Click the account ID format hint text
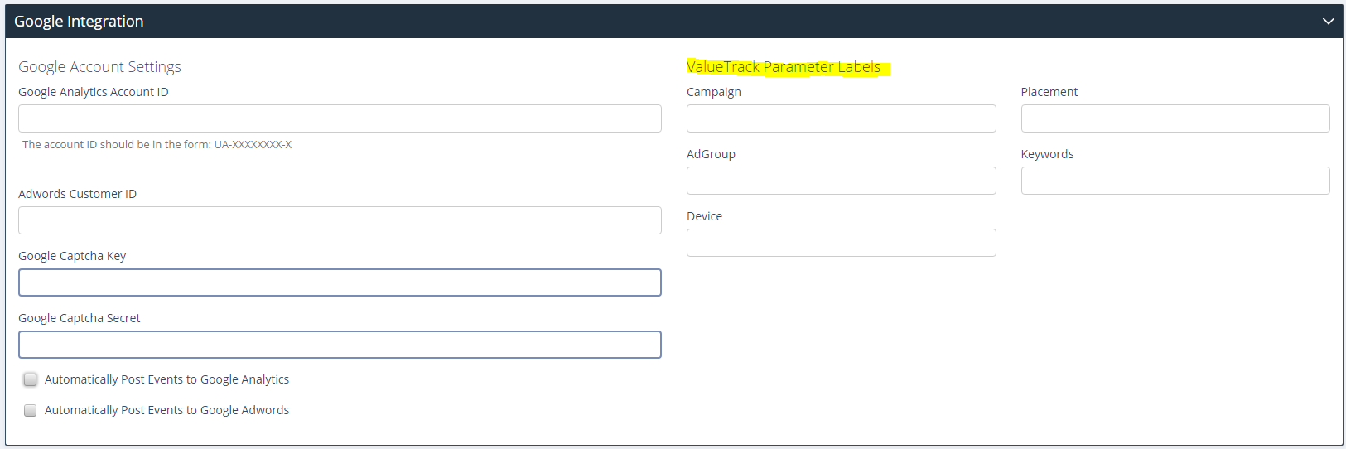This screenshot has width=1346, height=449. [157, 144]
